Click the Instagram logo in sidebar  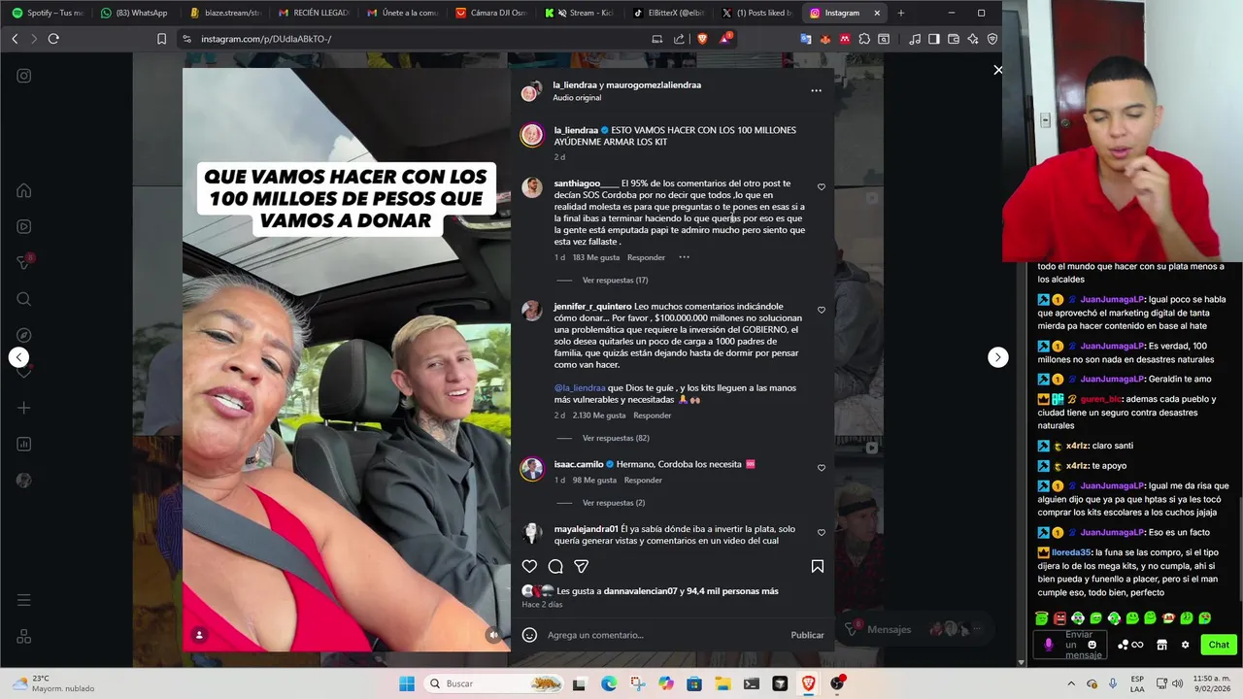pos(24,76)
